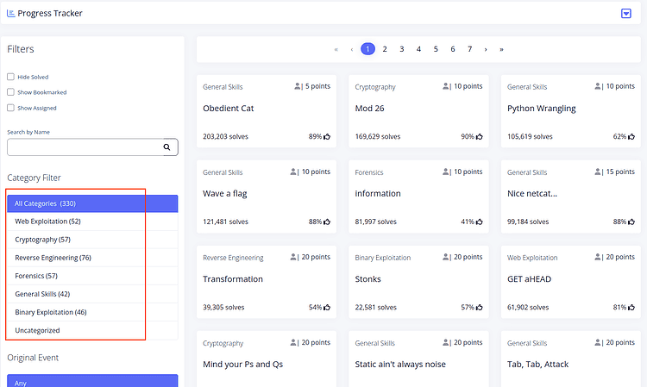
Task: Open the Python Wrangling challenge
Action: (x=571, y=111)
